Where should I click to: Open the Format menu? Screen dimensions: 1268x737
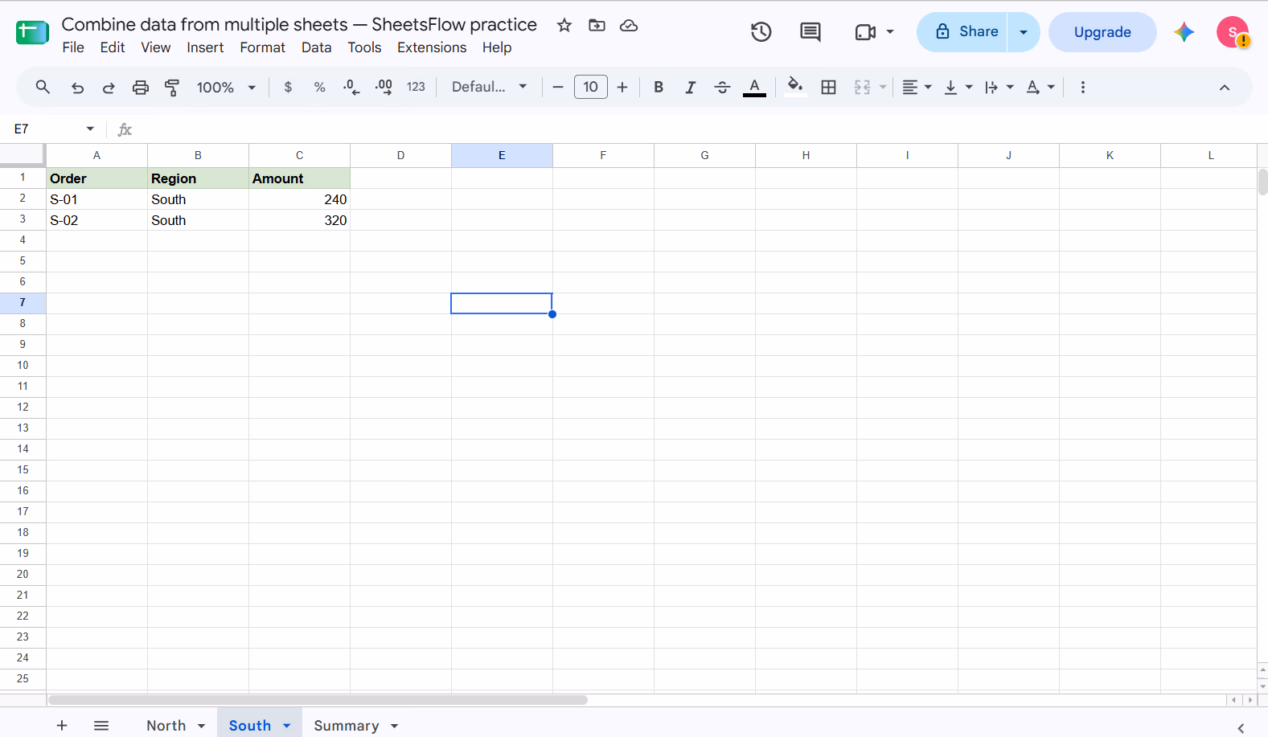coord(262,47)
